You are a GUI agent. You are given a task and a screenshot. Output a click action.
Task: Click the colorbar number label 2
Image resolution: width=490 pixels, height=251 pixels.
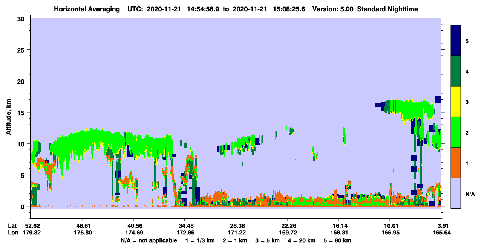pyautogui.click(x=467, y=133)
